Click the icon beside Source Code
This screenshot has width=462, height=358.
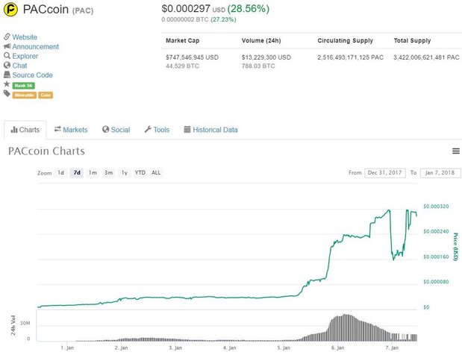[x=7, y=75]
